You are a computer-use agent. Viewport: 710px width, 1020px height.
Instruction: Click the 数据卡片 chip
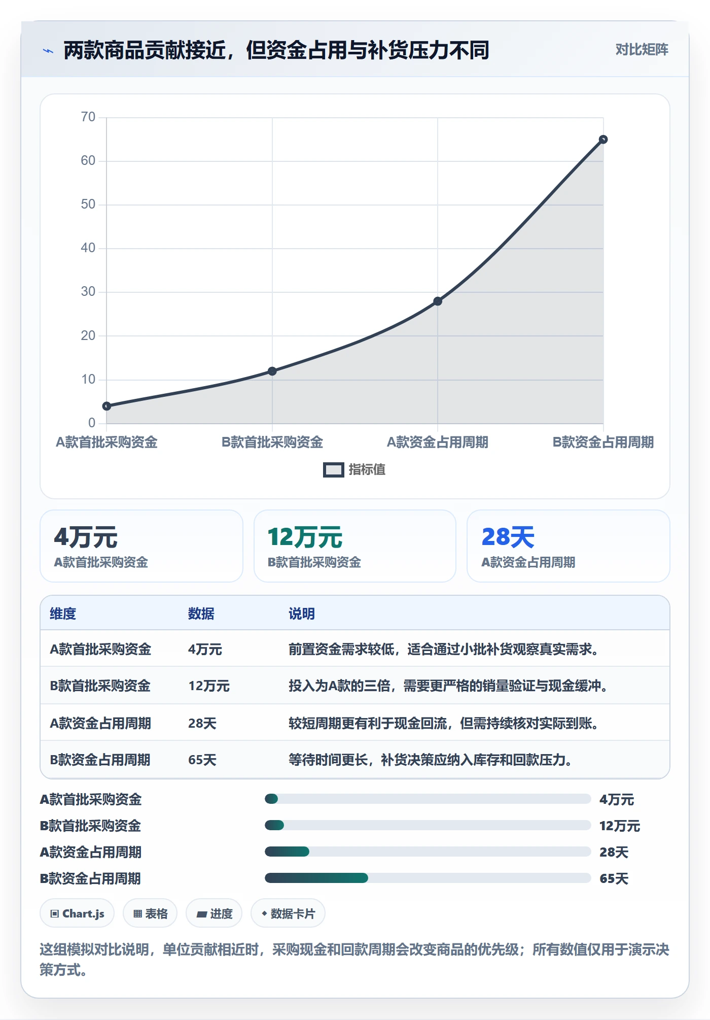(x=288, y=913)
